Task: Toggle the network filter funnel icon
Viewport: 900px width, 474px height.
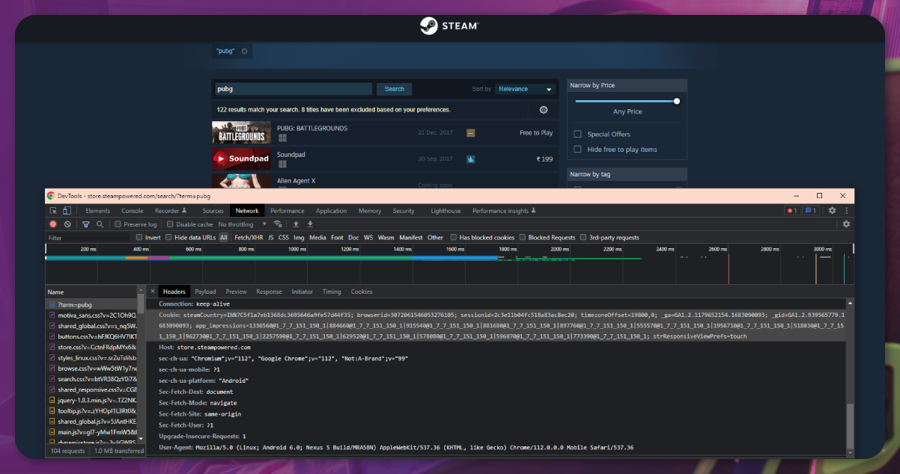Action: [x=85, y=224]
